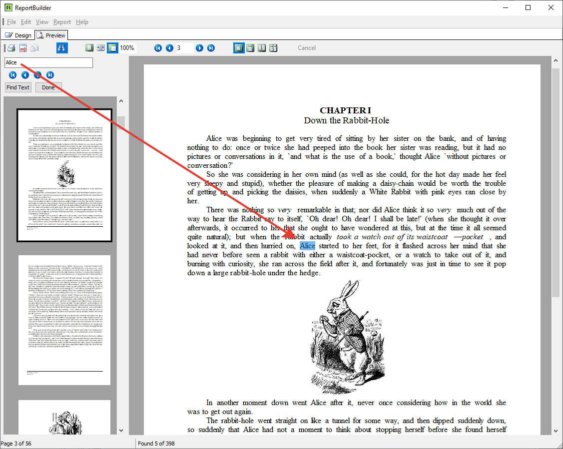Select the third partially visible page thumbnail
The image size is (563, 449).
64,417
